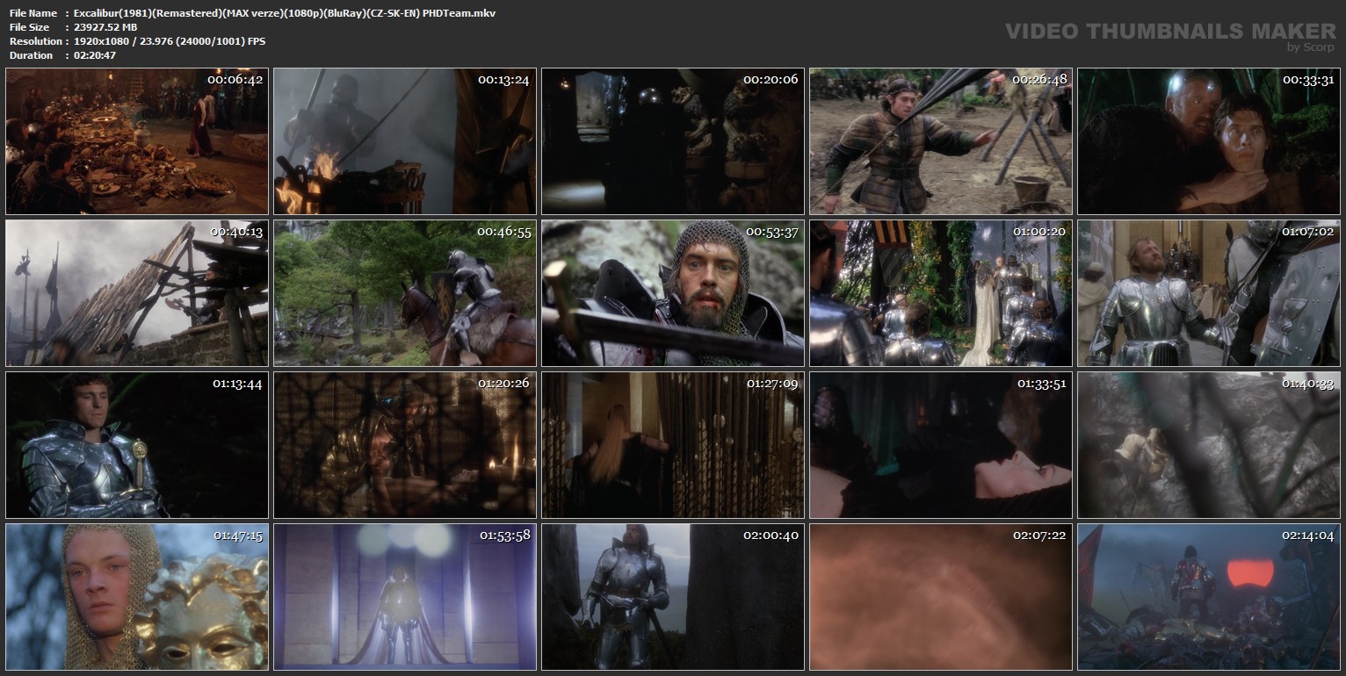Click the thumbnail at 01:33:51
Image resolution: width=1346 pixels, height=676 pixels.
[x=941, y=445]
